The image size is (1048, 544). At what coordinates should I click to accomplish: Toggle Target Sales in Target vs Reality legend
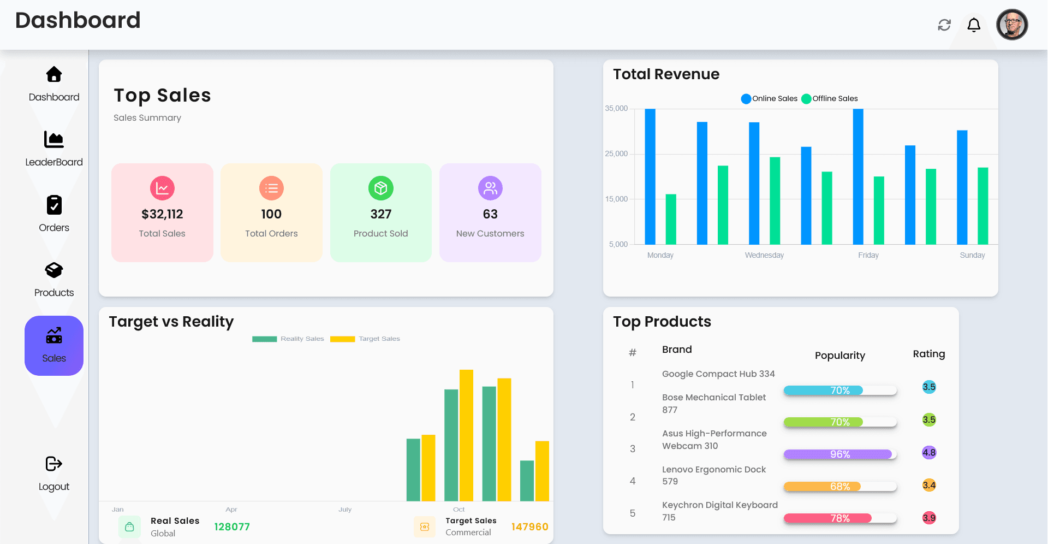365,339
